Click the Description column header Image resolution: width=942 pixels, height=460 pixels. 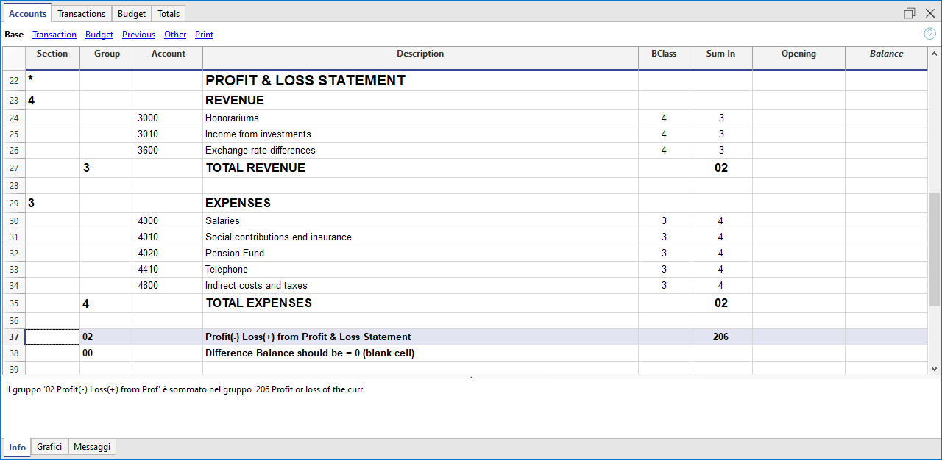pyautogui.click(x=420, y=54)
